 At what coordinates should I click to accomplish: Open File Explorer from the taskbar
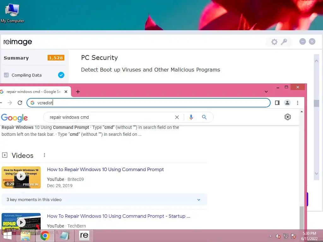pyautogui.click(x=26, y=236)
